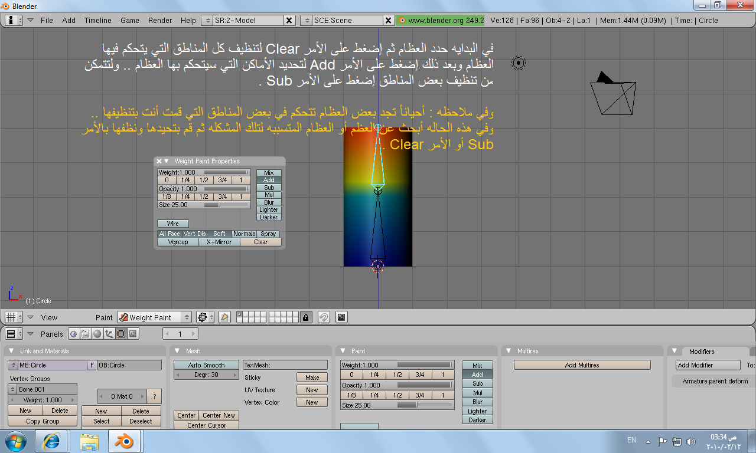Delete SCE:Scene using its X button
756x453 pixels.
click(388, 20)
